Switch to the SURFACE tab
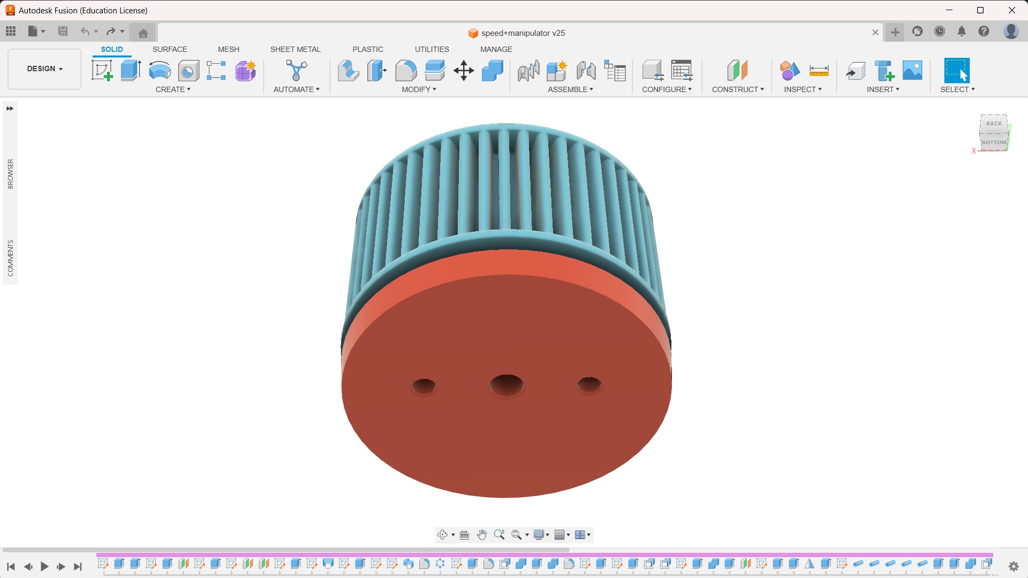Screen dimensions: 1028x578 pyautogui.click(x=170, y=49)
